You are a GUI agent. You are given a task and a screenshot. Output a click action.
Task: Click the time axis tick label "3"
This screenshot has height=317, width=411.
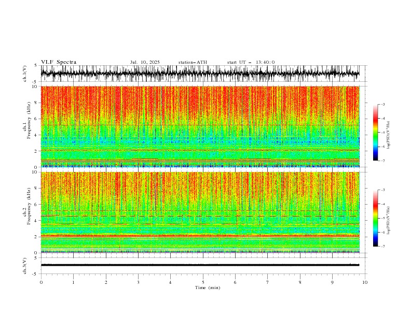pyautogui.click(x=138, y=282)
